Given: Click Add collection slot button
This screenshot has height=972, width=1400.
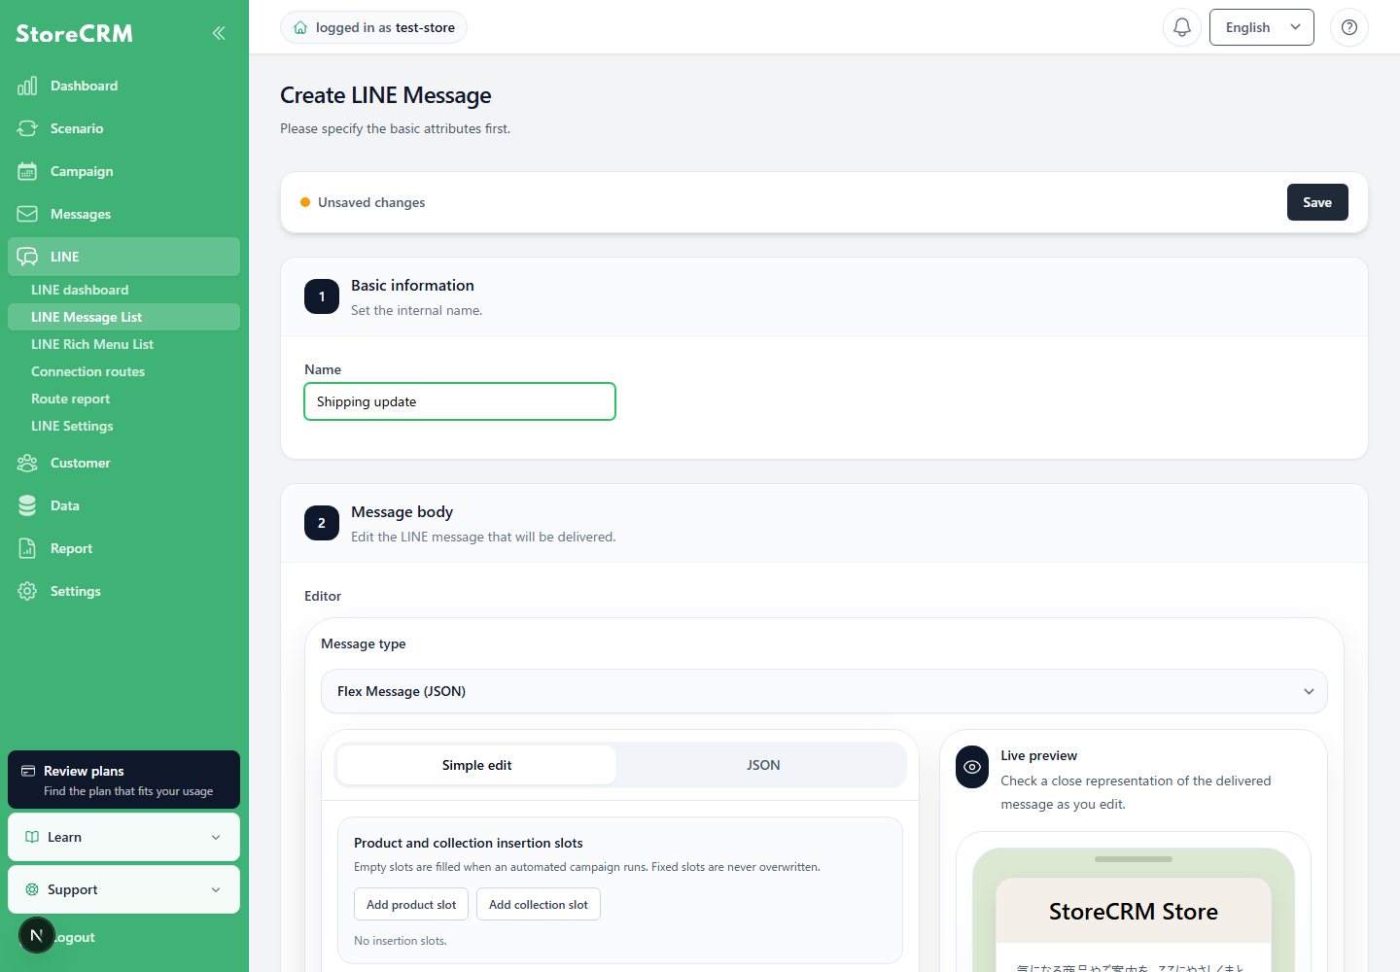Looking at the screenshot, I should (539, 904).
